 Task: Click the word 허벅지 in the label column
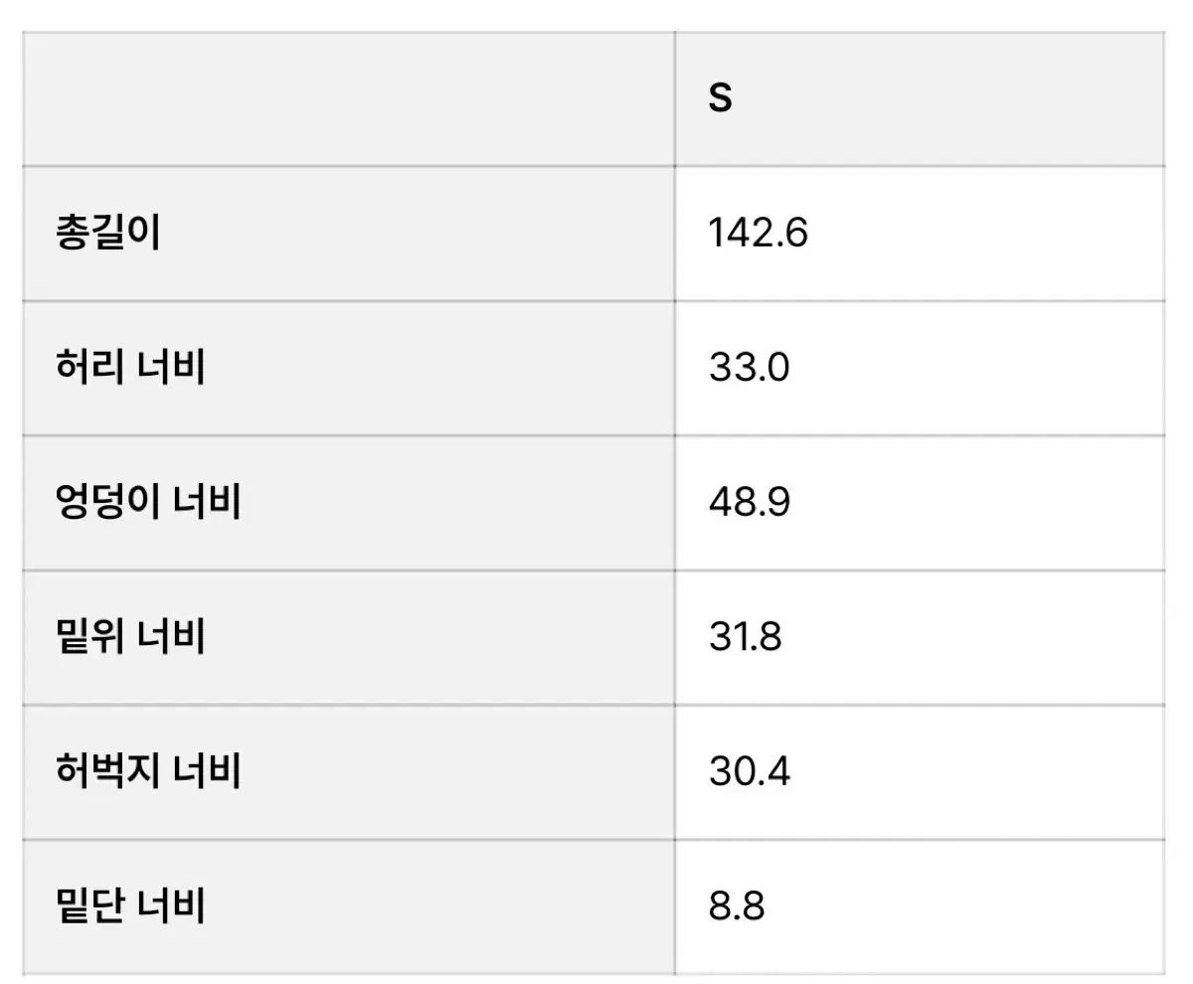click(x=107, y=772)
